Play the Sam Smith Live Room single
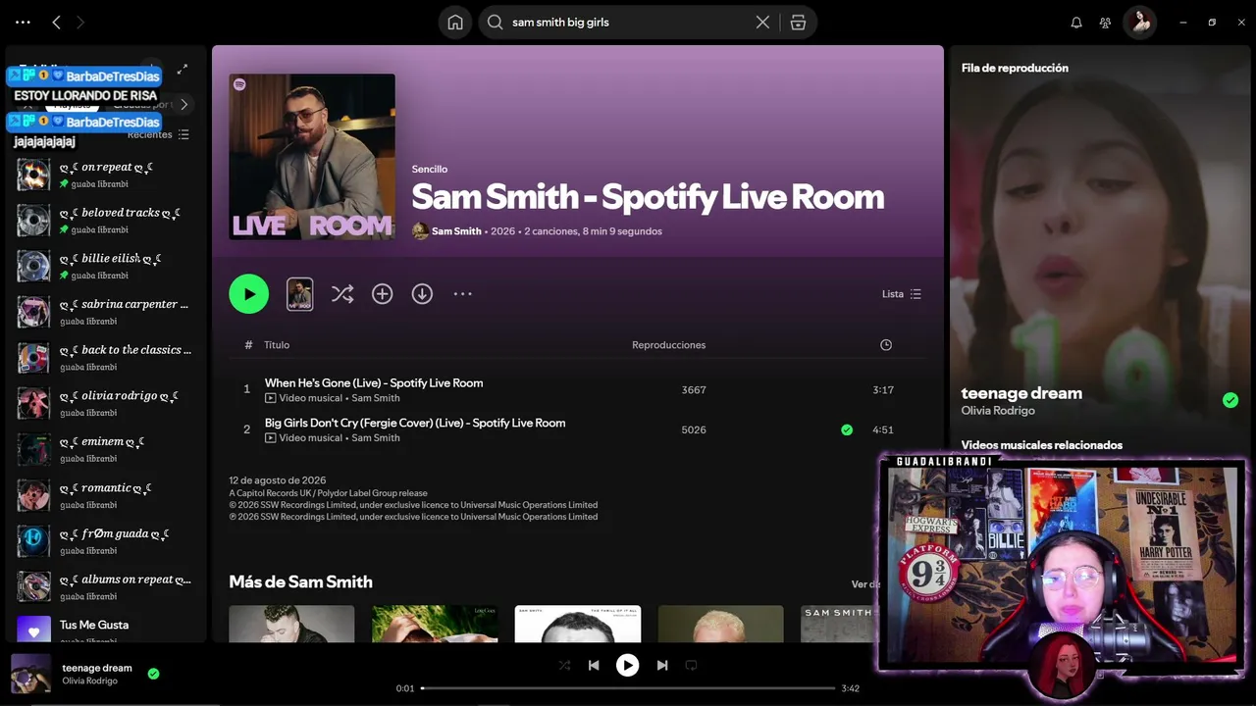The width and height of the screenshot is (1256, 706). click(249, 293)
